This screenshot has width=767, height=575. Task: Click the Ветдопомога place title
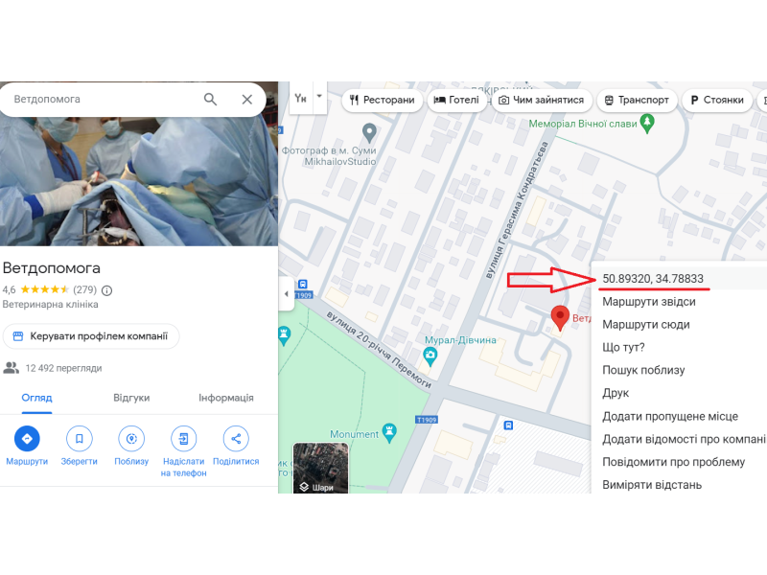[x=52, y=268]
